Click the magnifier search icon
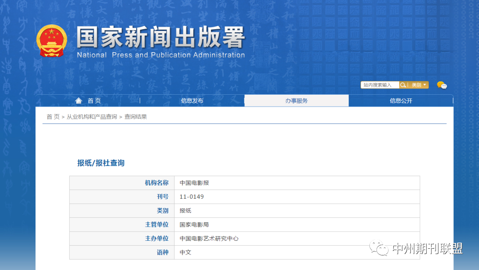 coord(403,85)
